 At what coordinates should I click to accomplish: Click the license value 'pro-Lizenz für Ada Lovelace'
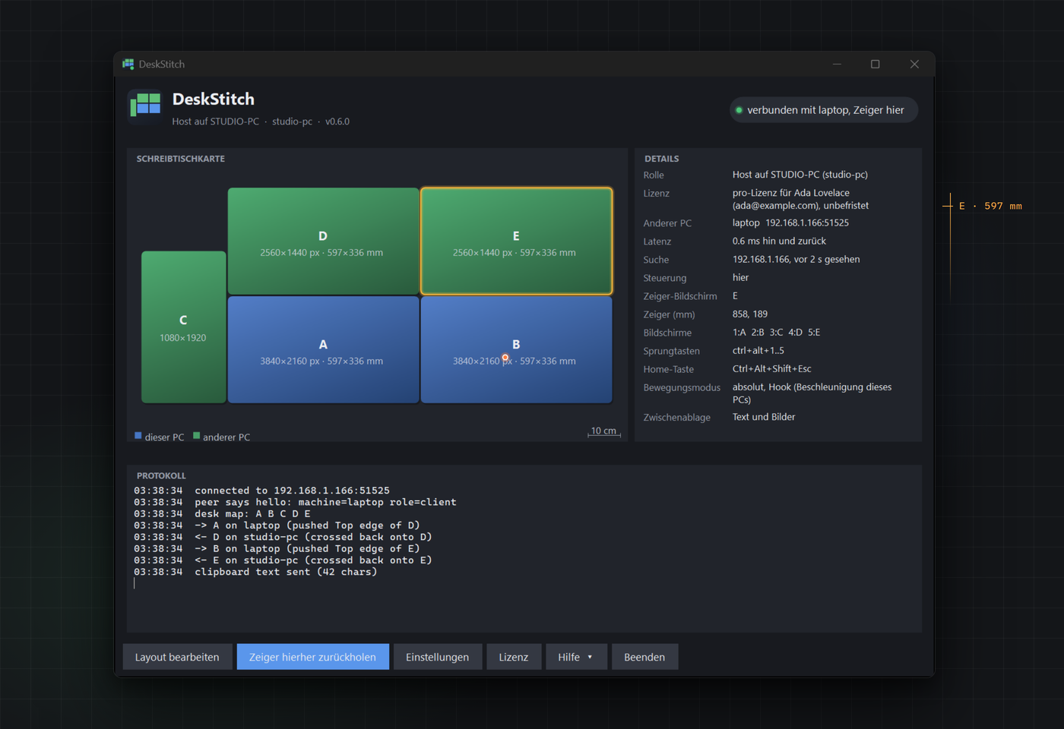point(791,193)
